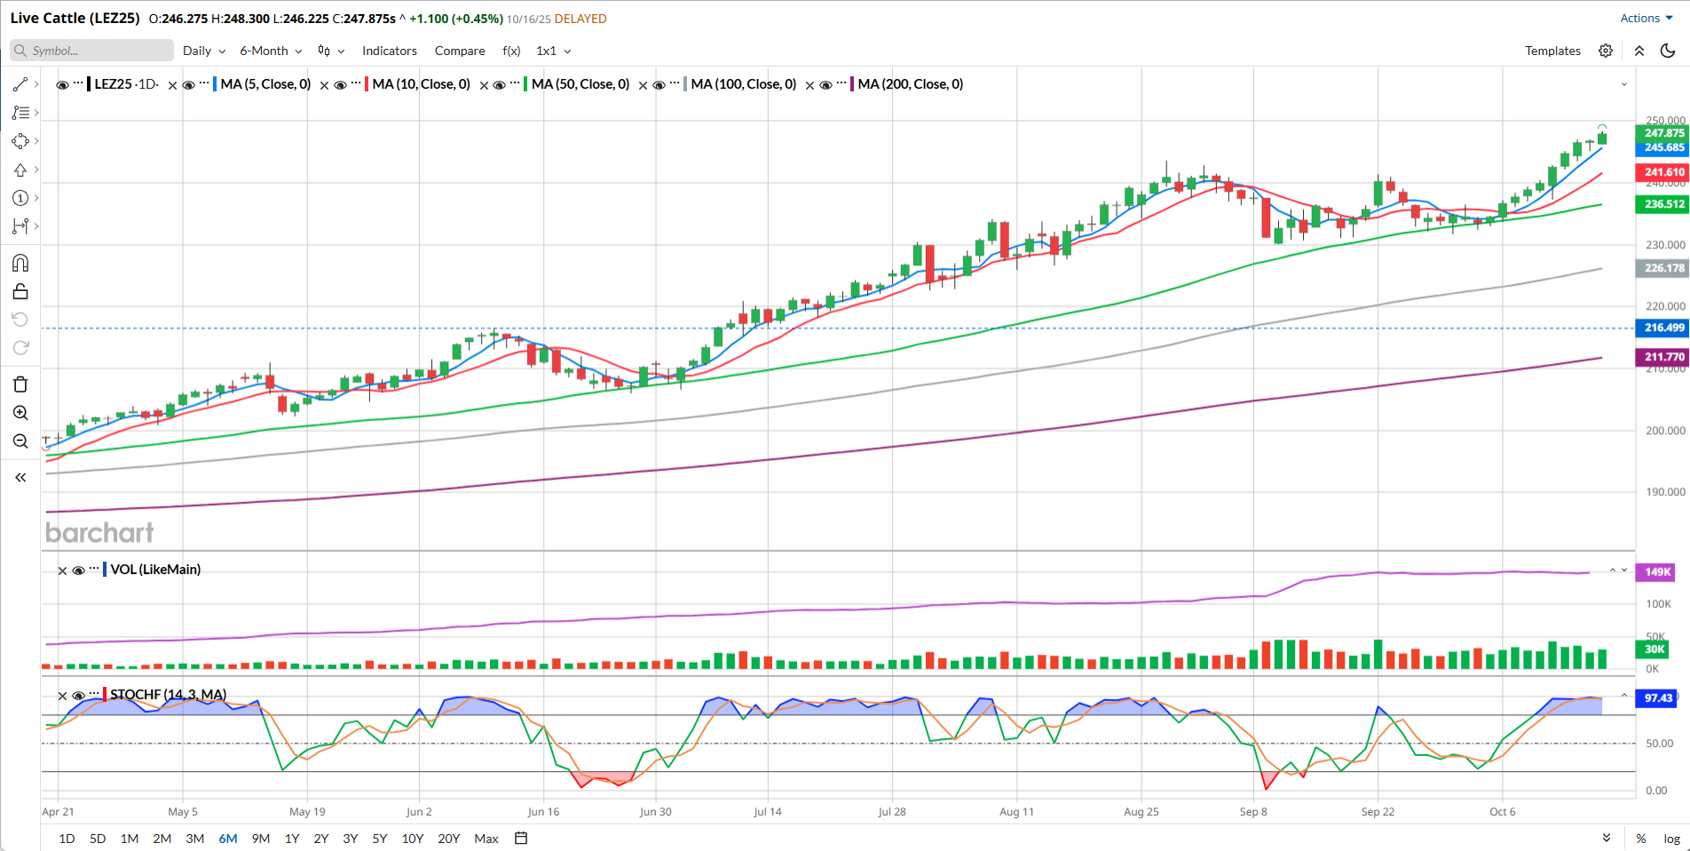Click the Compare button
Image resolution: width=1690 pixels, height=851 pixels.
pyautogui.click(x=459, y=51)
